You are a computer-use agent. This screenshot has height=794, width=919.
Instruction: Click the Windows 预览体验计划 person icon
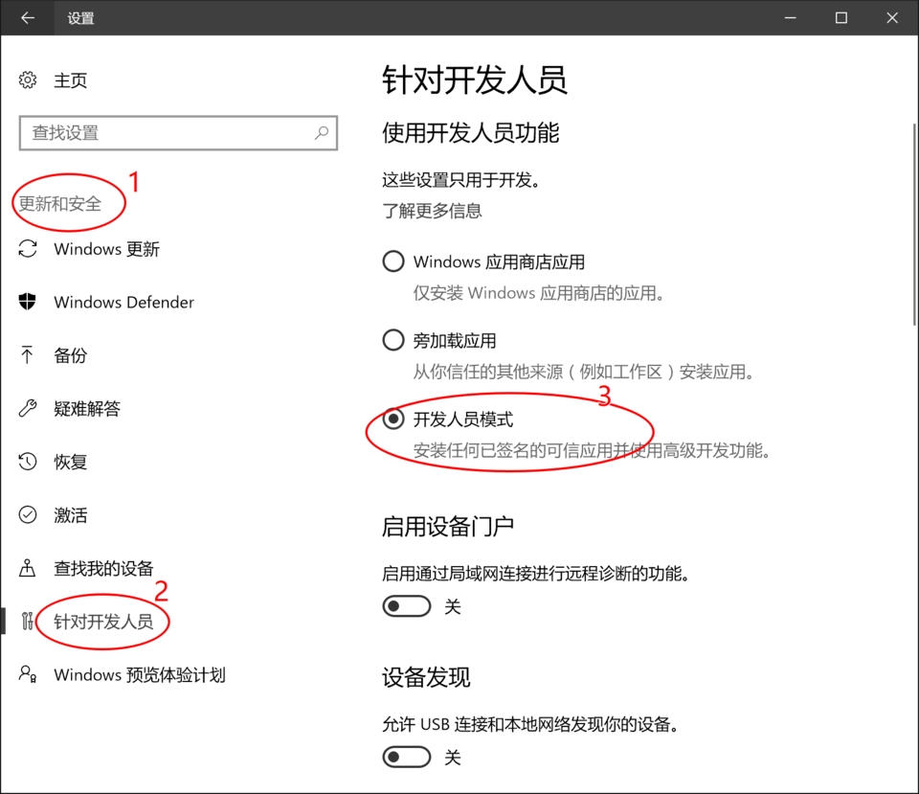(x=28, y=673)
